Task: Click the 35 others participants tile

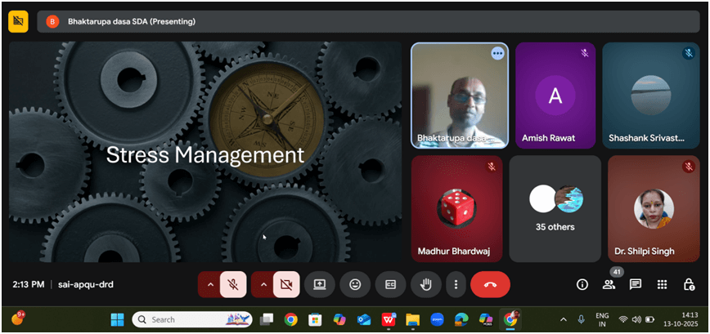Action: pyautogui.click(x=555, y=208)
